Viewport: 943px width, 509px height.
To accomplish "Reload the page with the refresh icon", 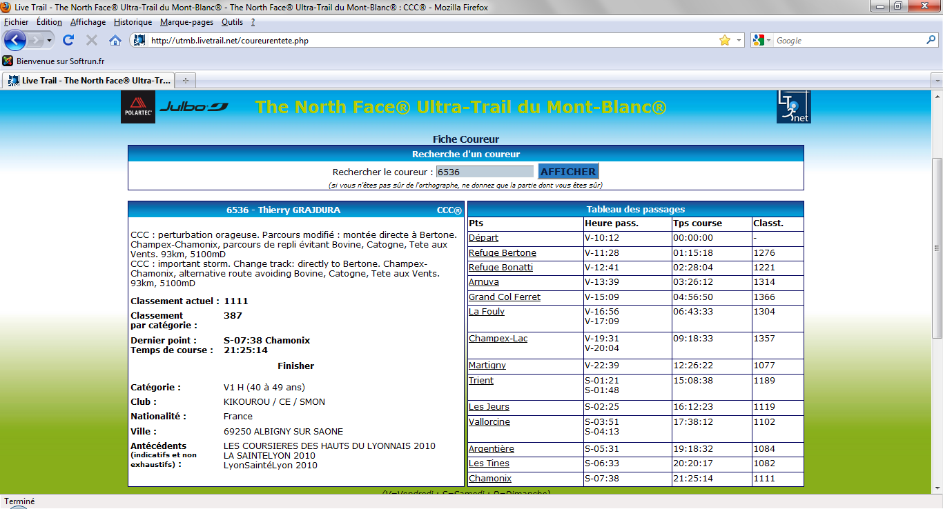I will click(x=68, y=40).
